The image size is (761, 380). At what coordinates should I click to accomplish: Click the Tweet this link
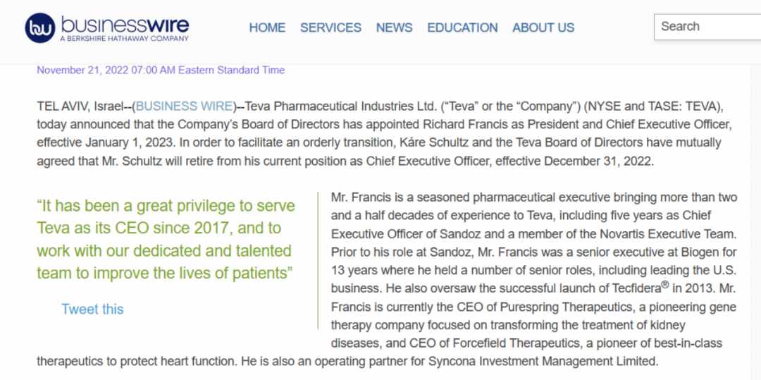coord(92,309)
